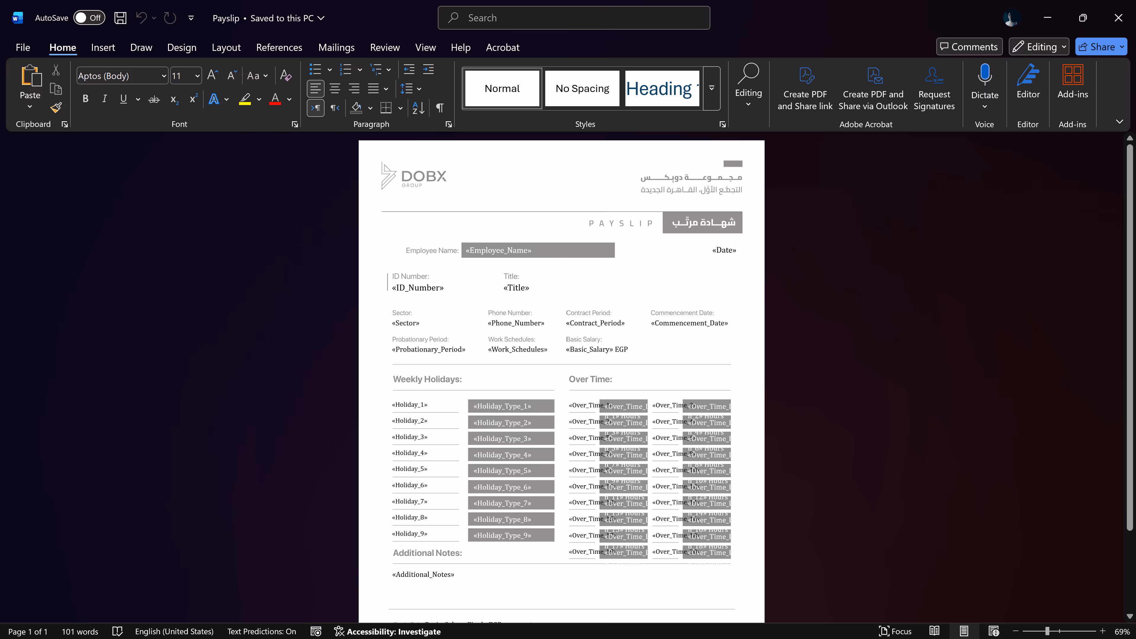This screenshot has width=1136, height=639.
Task: Apply subscript formatting
Action: (x=175, y=99)
